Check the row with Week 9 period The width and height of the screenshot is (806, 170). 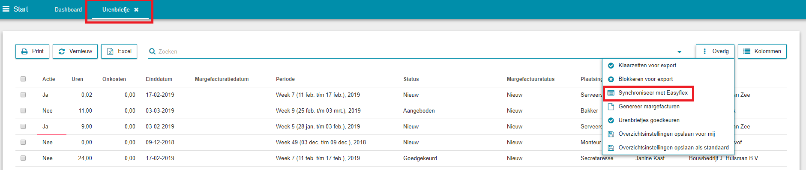coord(23,110)
